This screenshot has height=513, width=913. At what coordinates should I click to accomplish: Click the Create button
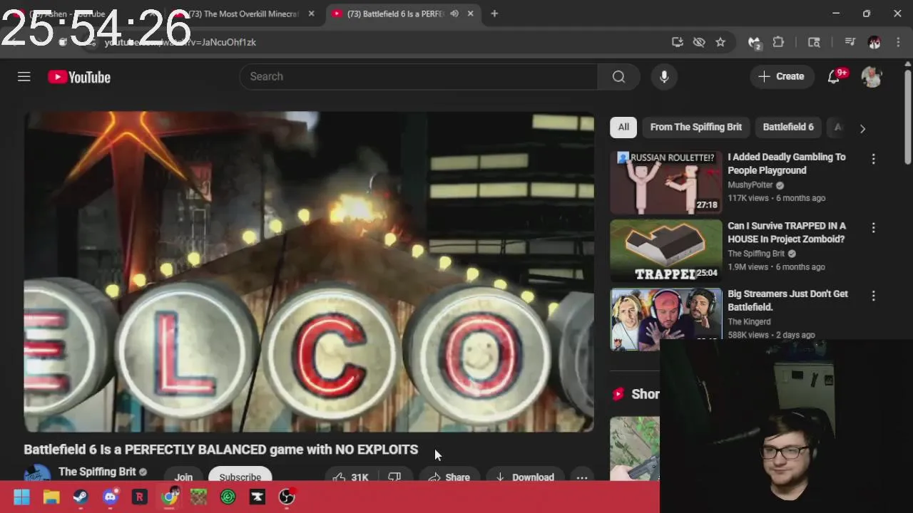pos(782,76)
